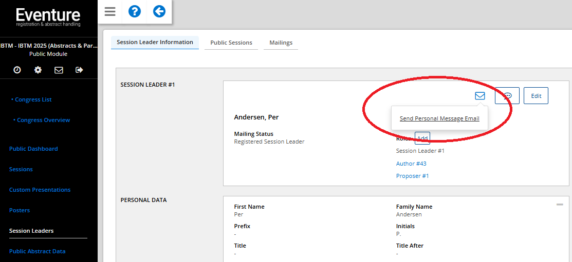Go to Congress Overview in the sidebar
572x262 pixels.
(x=43, y=120)
